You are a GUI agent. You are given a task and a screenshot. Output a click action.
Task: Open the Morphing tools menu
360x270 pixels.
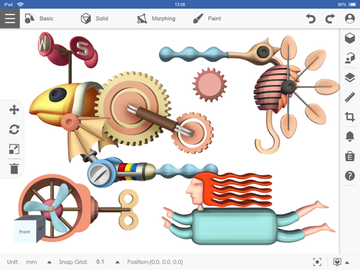156,18
